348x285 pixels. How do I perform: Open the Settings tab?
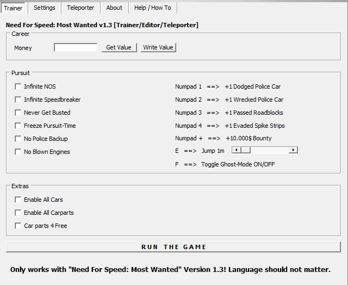[45, 8]
